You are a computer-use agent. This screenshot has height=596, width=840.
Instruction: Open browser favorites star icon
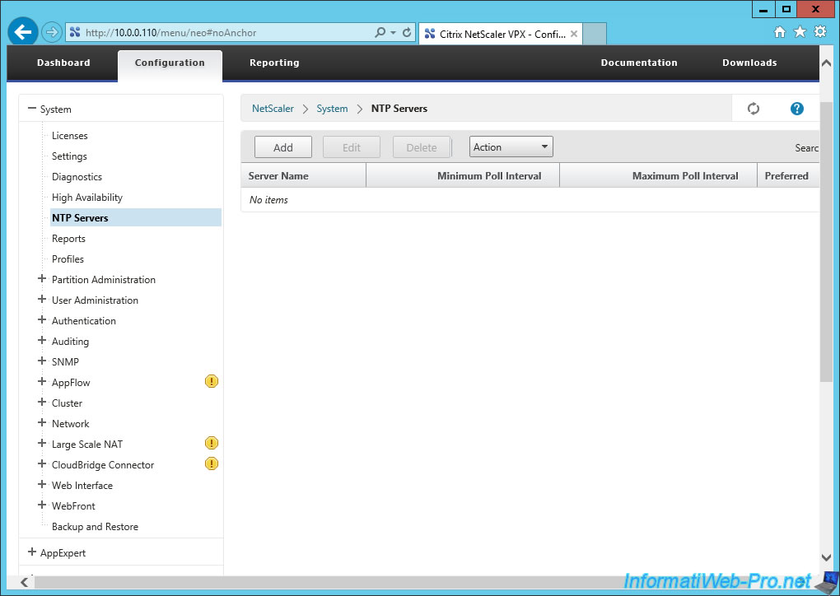pyautogui.click(x=800, y=32)
